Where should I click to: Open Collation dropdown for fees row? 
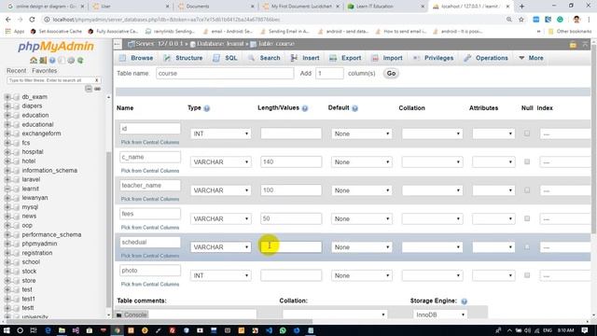pos(432,218)
